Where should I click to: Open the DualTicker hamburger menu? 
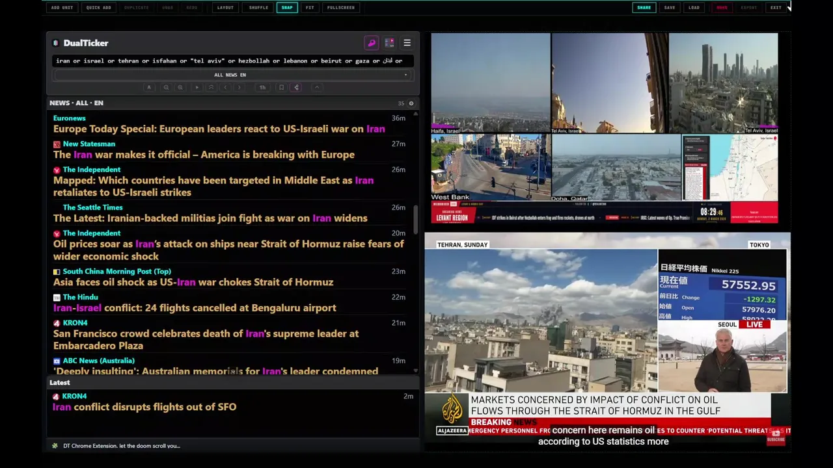(407, 43)
